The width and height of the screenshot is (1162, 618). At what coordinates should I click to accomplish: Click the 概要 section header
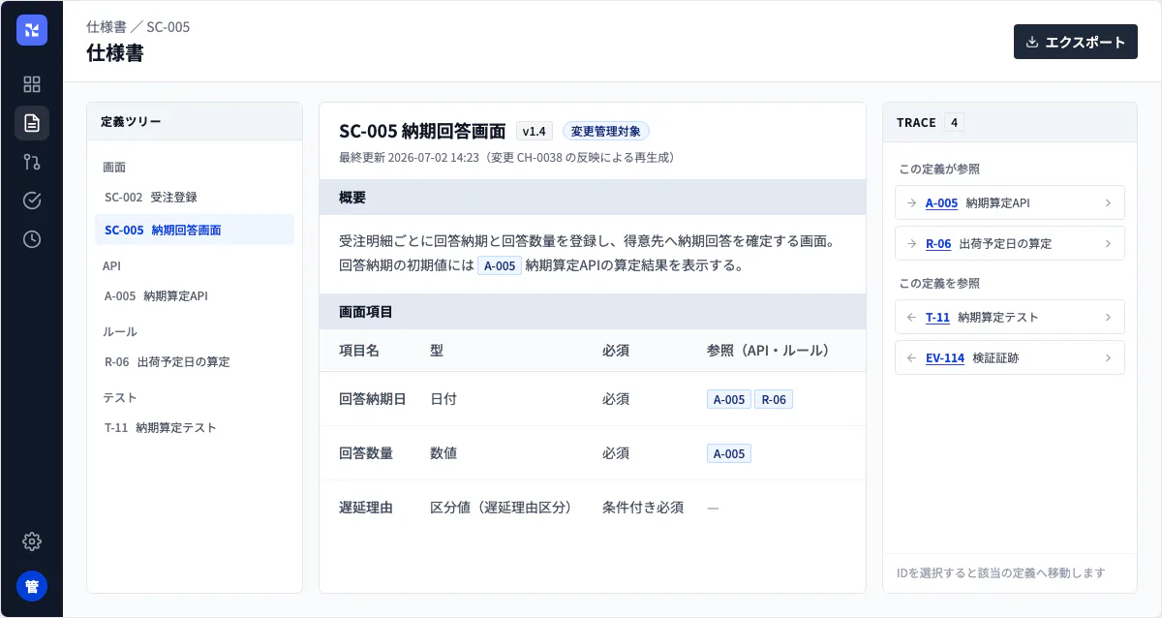click(593, 197)
